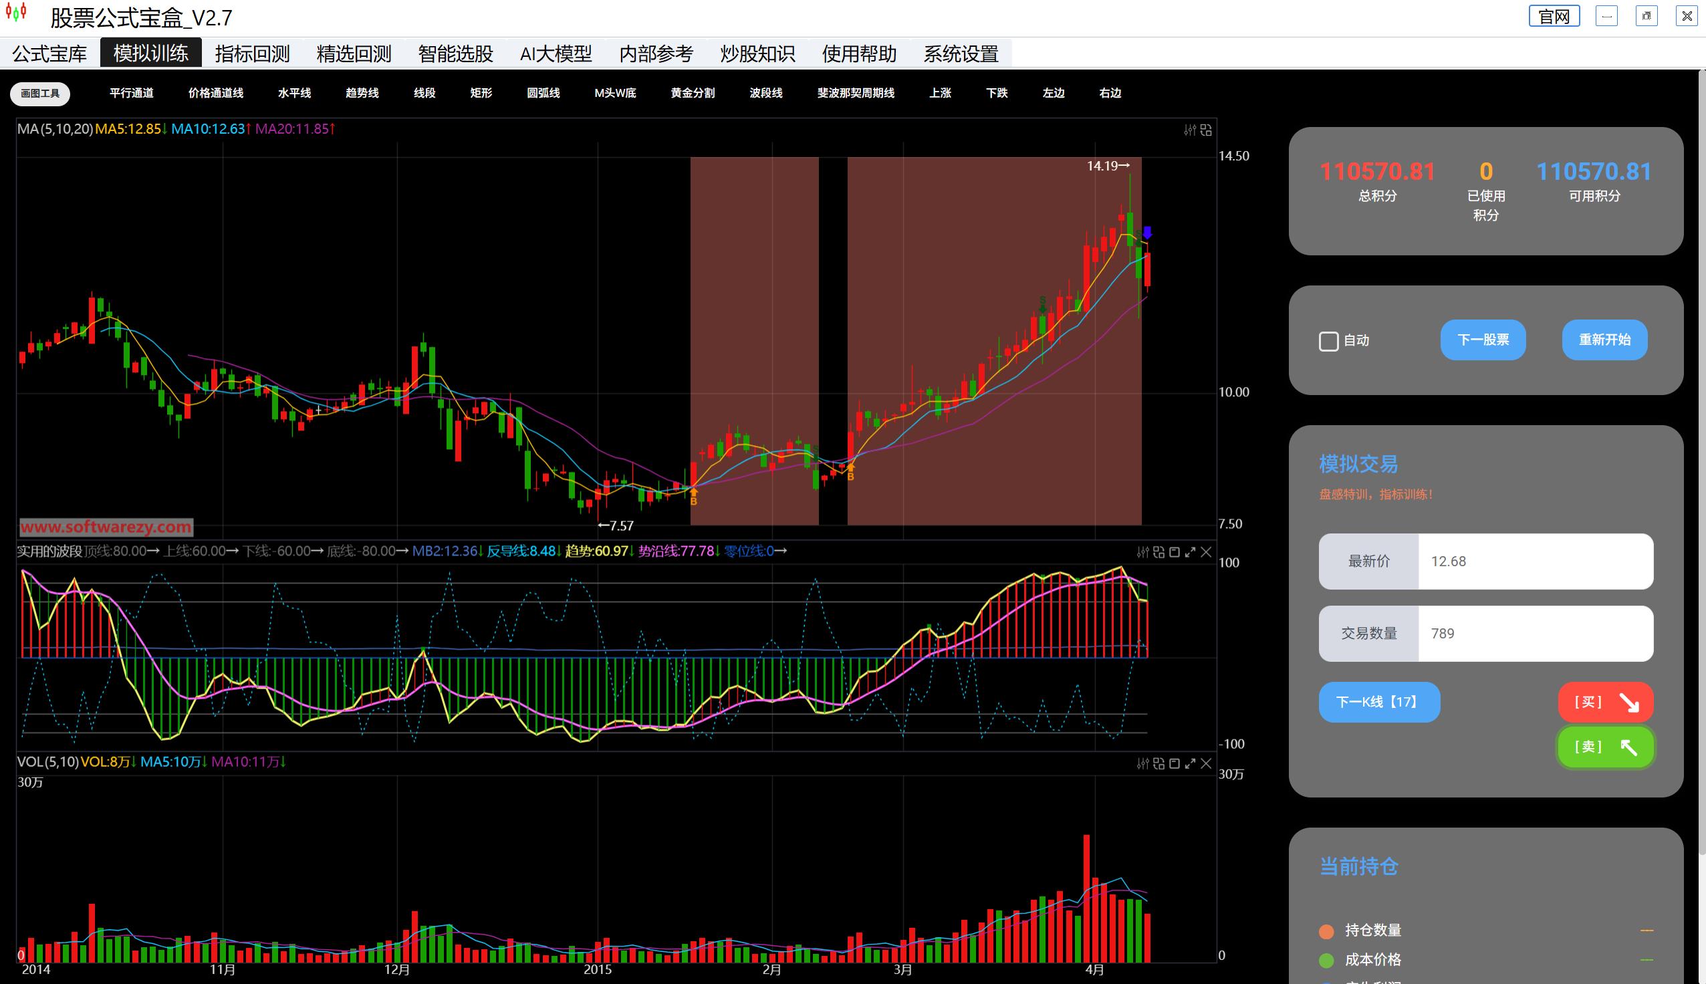Viewport: 1706px width, 984px height.
Task: Switch to 模拟训练 tab
Action: pos(150,53)
